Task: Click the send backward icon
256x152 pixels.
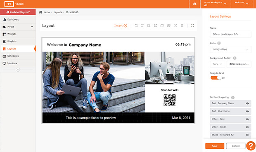Action: tap(155, 26)
